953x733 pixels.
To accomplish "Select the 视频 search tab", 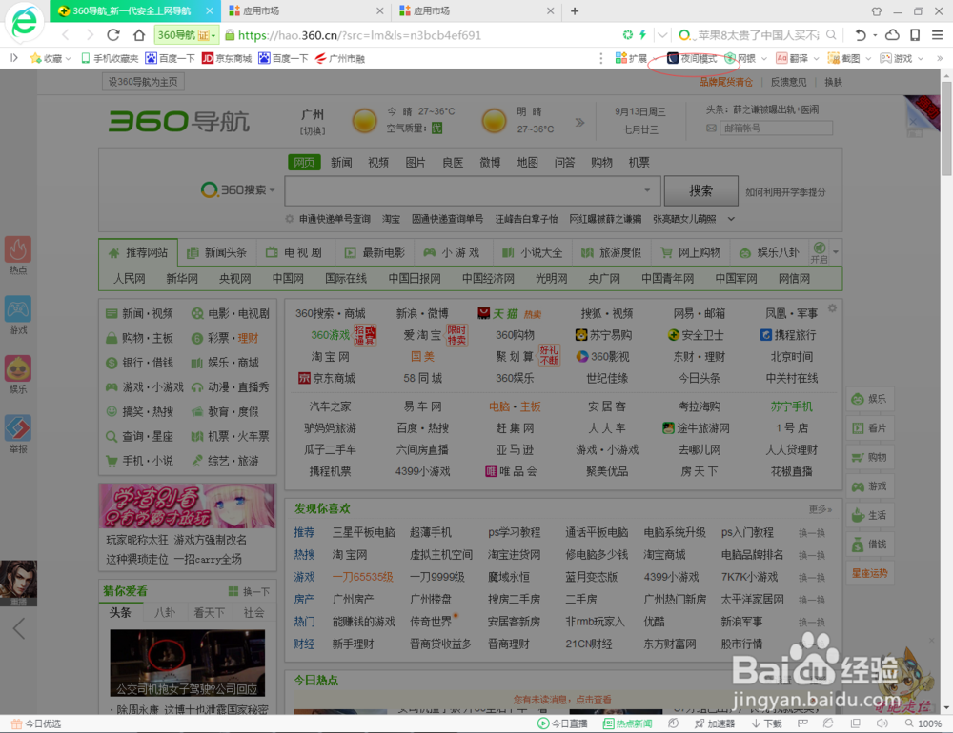I will [x=378, y=162].
